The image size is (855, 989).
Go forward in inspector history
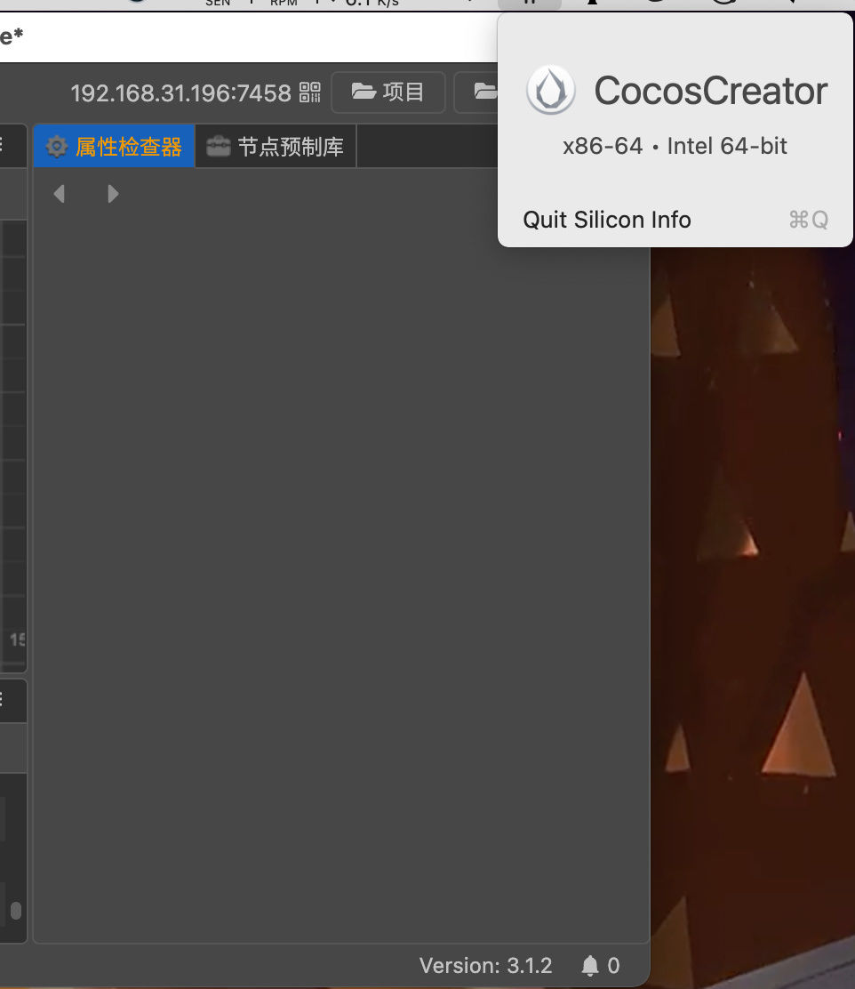coord(113,194)
